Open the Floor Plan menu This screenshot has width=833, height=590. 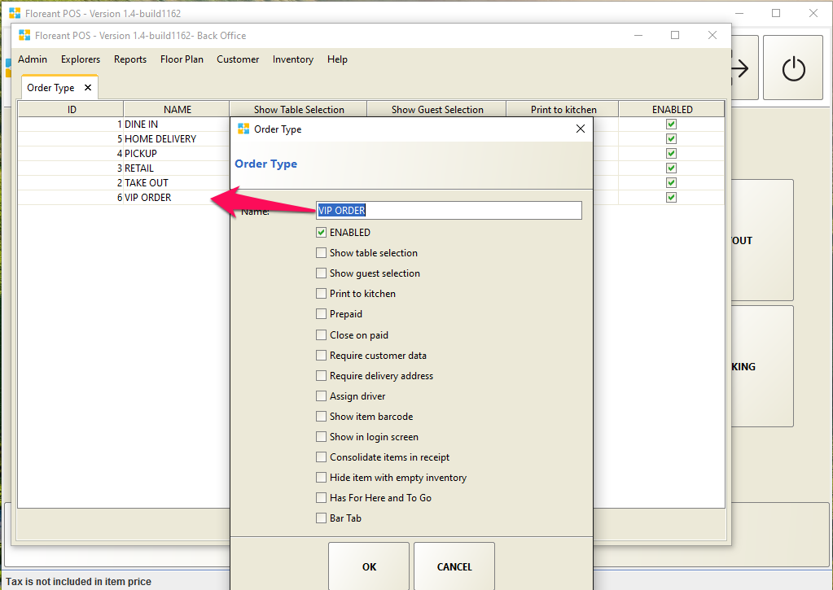[x=182, y=59]
